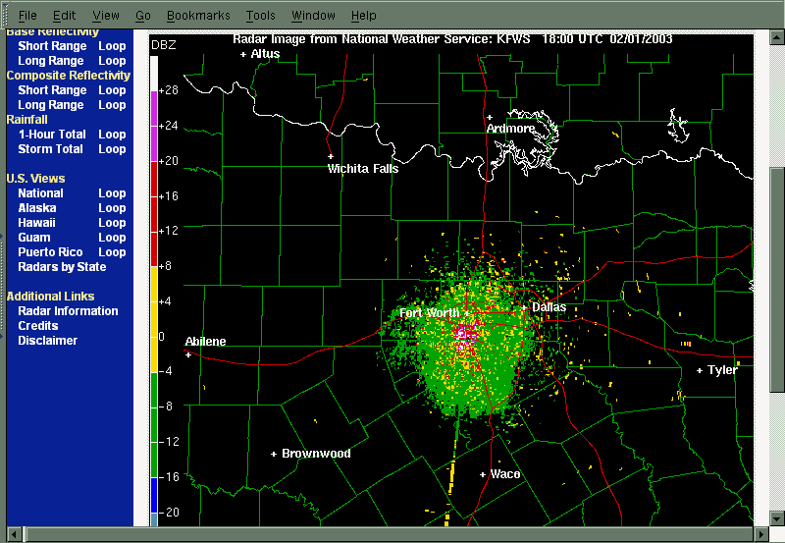Open the Hawaii radar view
Image resolution: width=785 pixels, height=543 pixels.
click(x=36, y=223)
